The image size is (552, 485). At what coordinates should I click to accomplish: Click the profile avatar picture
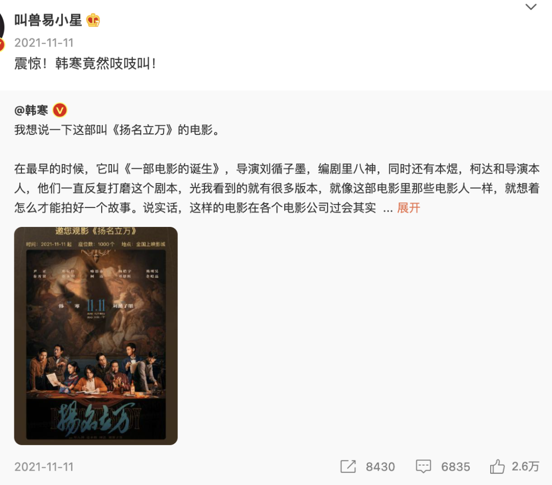(2, 27)
